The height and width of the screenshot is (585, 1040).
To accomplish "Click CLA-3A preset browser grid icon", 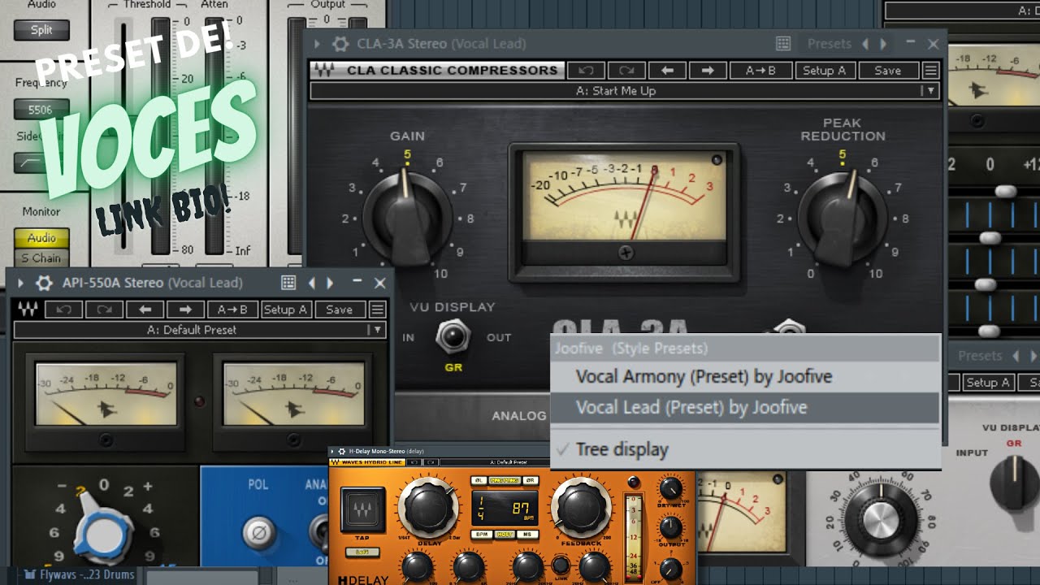I will 782,44.
